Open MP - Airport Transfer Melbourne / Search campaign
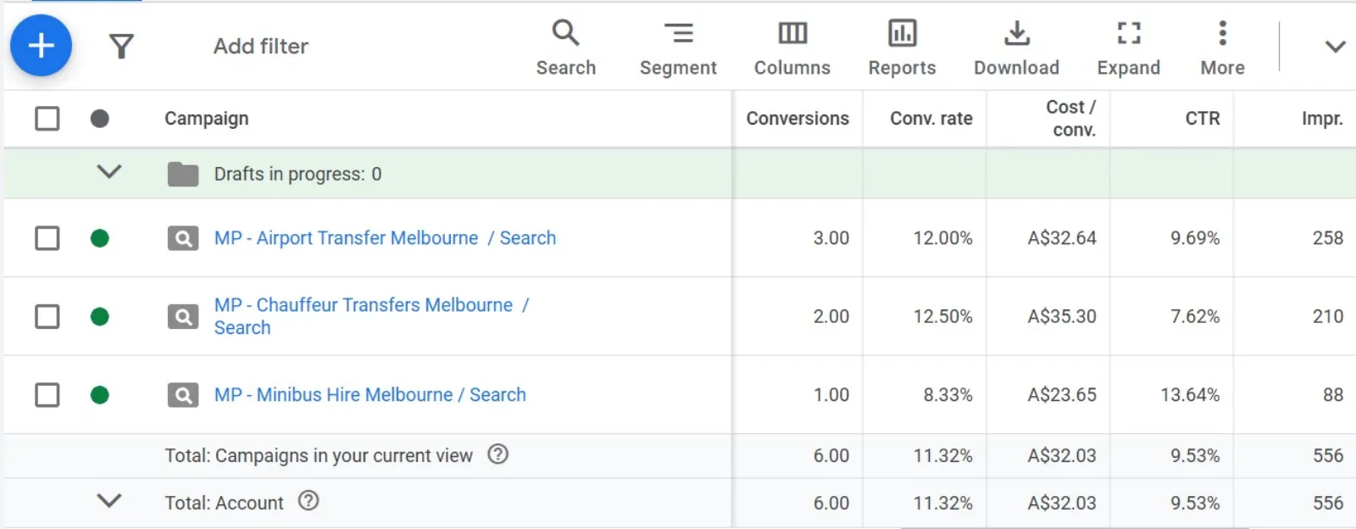 click(x=385, y=238)
